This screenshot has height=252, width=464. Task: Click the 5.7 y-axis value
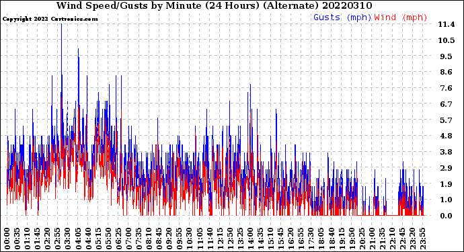(447, 120)
